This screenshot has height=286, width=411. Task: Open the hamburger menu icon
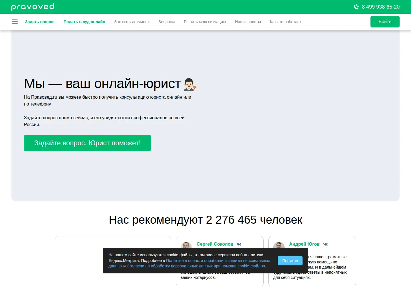[x=15, y=22]
